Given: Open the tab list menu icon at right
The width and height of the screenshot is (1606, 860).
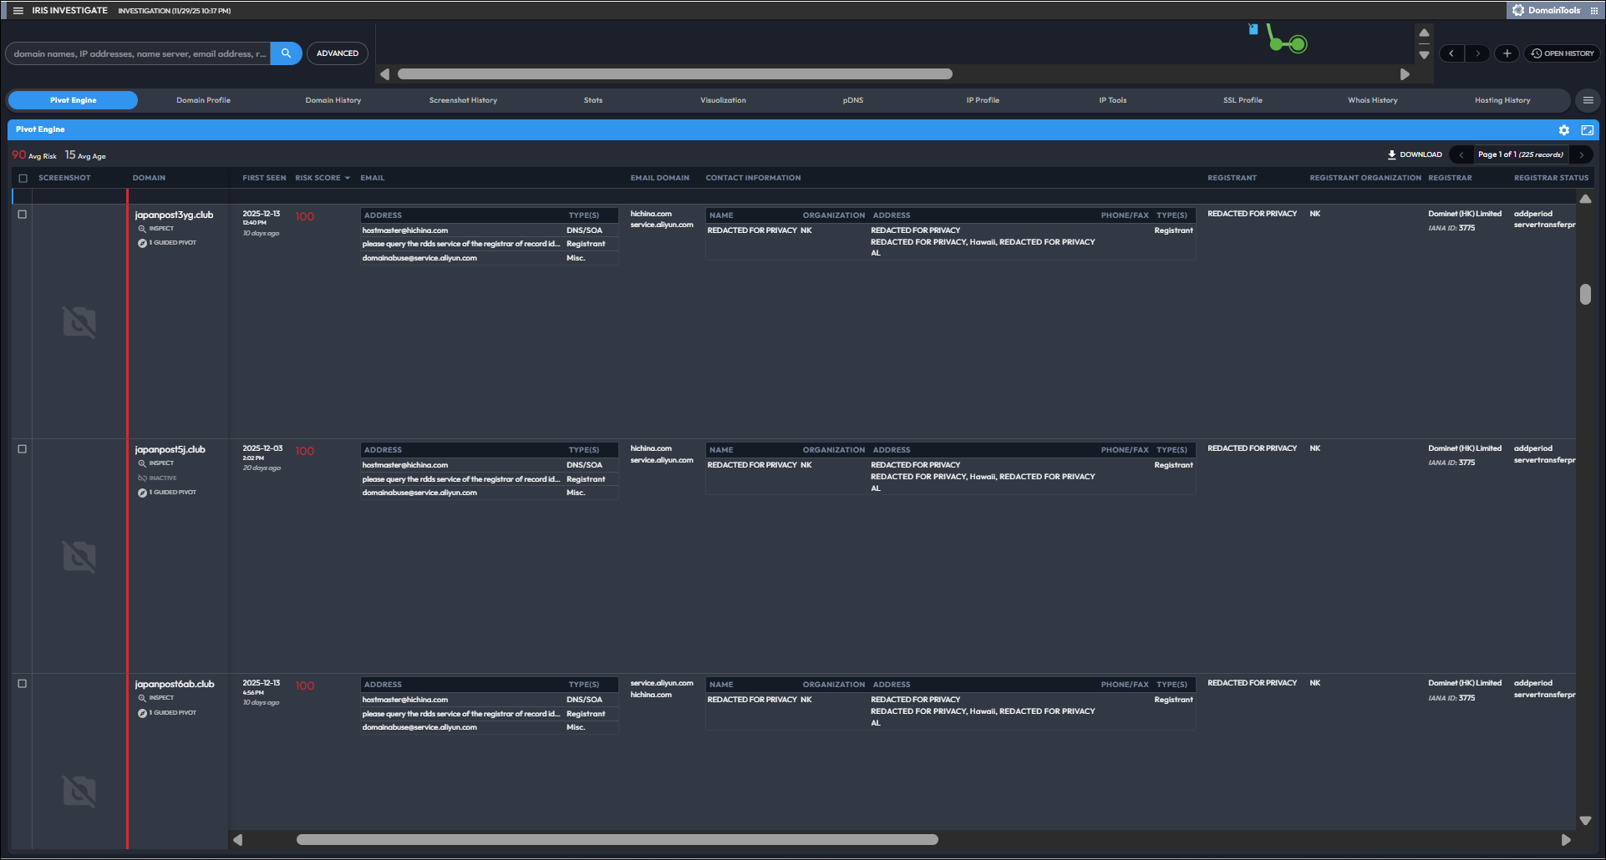Looking at the screenshot, I should 1588,100.
